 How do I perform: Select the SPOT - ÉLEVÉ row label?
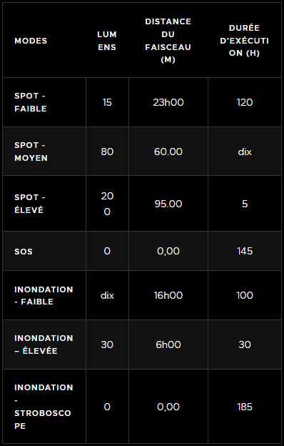click(30, 204)
